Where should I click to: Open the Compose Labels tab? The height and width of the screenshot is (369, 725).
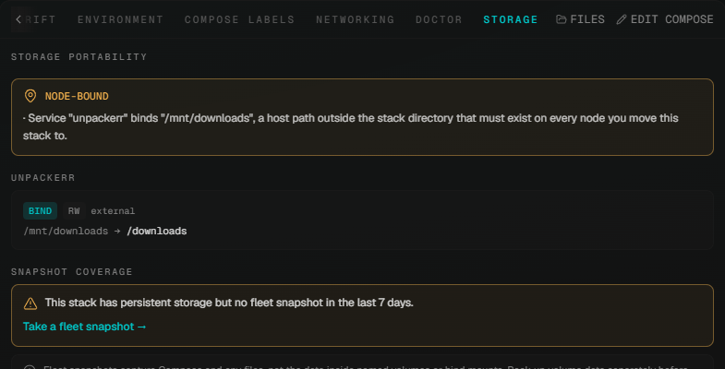pos(239,19)
